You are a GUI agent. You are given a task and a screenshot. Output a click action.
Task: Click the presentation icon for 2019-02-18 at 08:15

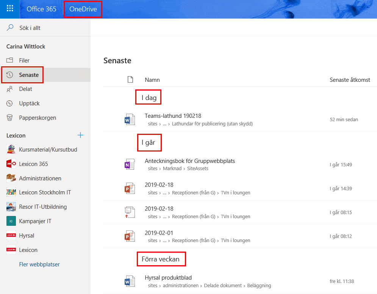coord(130,212)
